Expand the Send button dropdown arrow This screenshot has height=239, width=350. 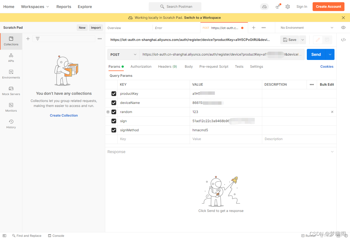(x=330, y=54)
